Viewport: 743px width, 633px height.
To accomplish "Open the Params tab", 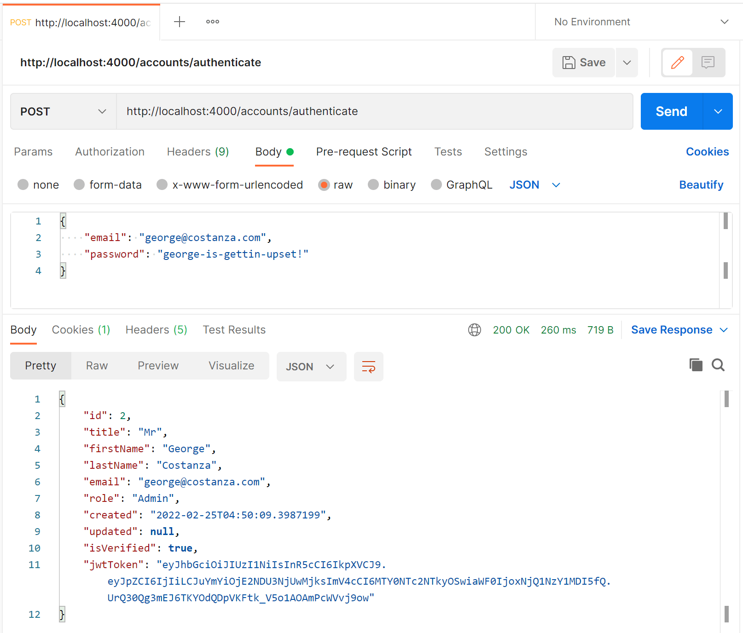I will [x=33, y=152].
